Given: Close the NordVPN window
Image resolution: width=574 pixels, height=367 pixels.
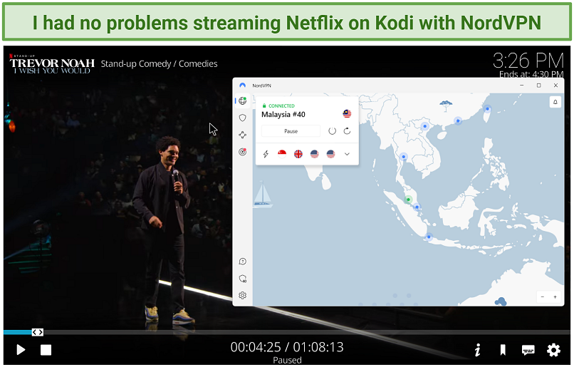Looking at the screenshot, I should pyautogui.click(x=555, y=86).
